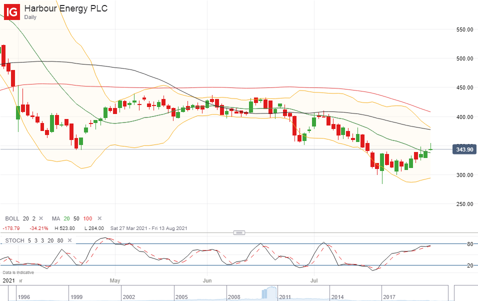Remove the STOCH indicator with its X
The width and height of the screenshot is (478, 301).
(69, 240)
